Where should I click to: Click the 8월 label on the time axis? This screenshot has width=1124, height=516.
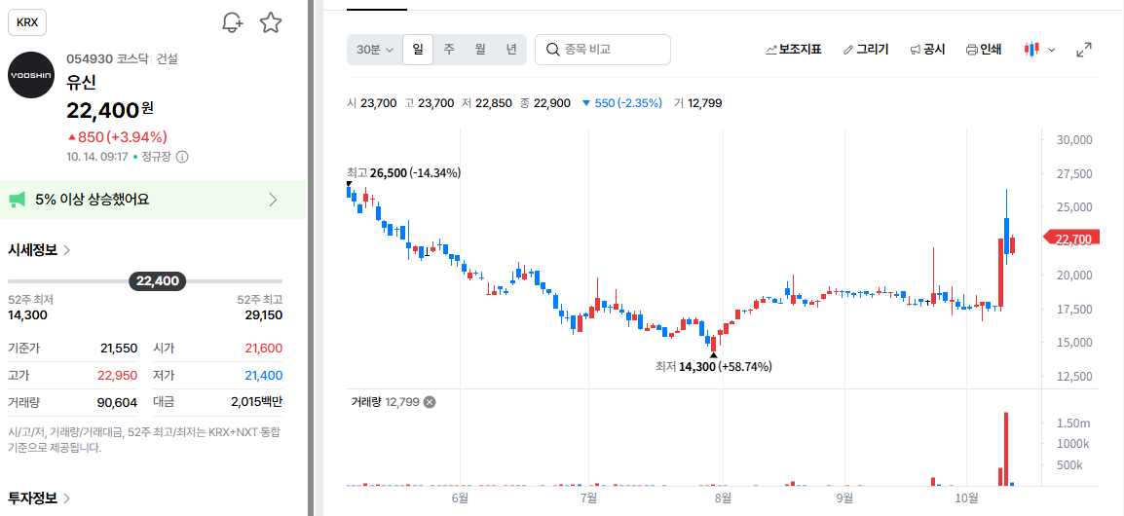click(x=723, y=498)
